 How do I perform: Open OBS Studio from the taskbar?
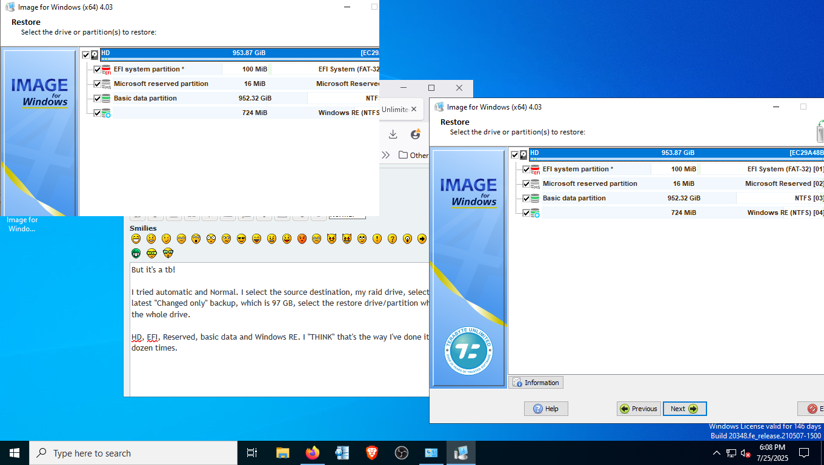pos(401,453)
